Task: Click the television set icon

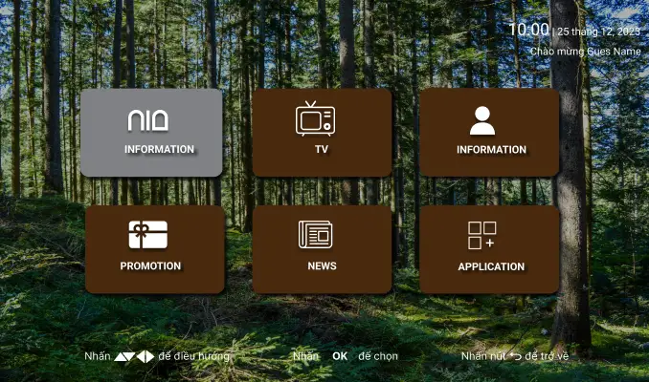Action: point(315,118)
